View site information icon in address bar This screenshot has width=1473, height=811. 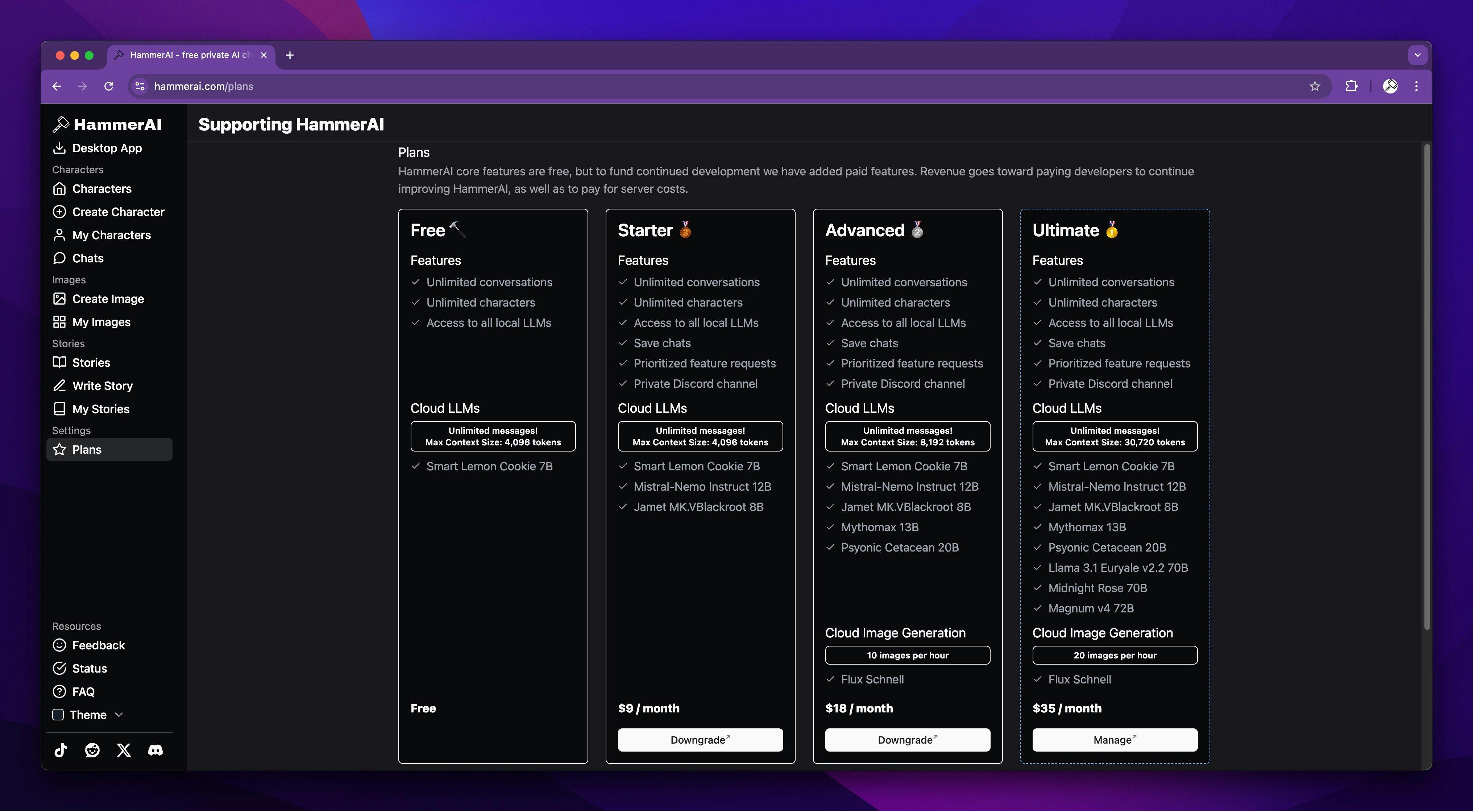pyautogui.click(x=140, y=86)
